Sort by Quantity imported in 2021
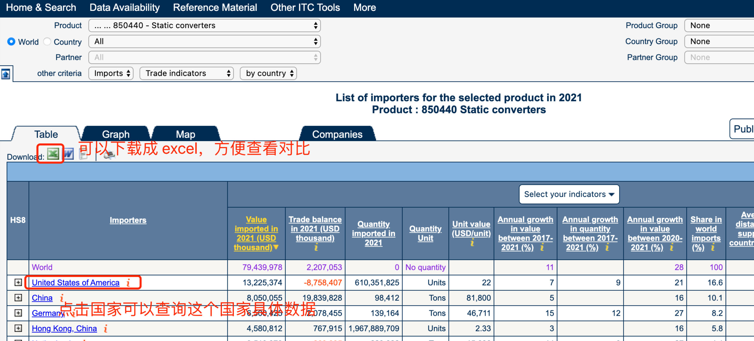This screenshot has height=341, width=754. point(373,233)
